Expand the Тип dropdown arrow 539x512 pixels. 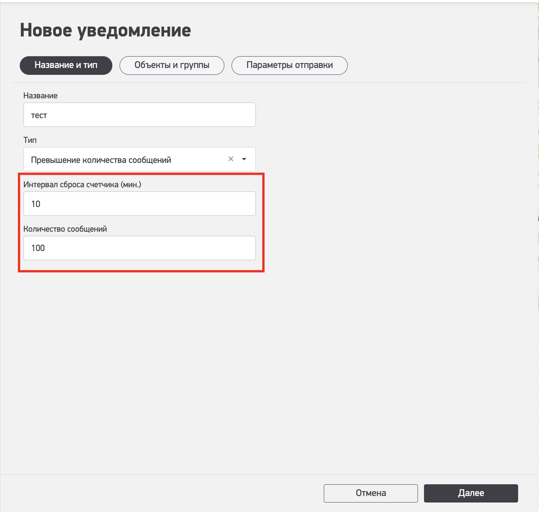pyautogui.click(x=244, y=159)
